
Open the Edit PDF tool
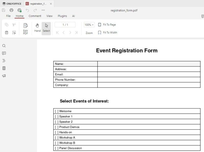[x=25, y=28]
